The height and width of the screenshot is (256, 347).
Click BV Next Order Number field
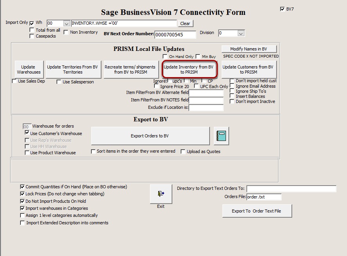(175, 35)
